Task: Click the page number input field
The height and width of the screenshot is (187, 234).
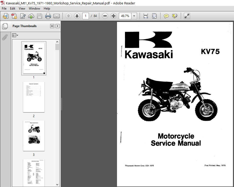Action: [x=86, y=16]
